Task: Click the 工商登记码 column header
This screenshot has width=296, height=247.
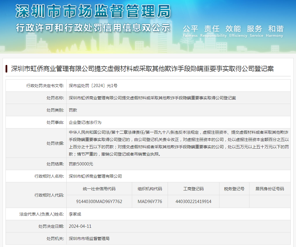Action: tap(193, 189)
